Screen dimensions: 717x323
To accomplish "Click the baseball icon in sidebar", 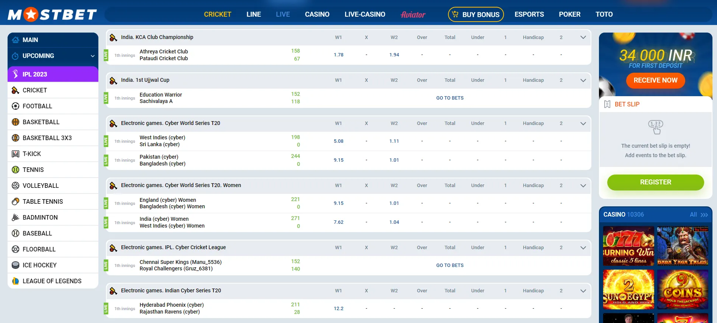I will tap(16, 233).
